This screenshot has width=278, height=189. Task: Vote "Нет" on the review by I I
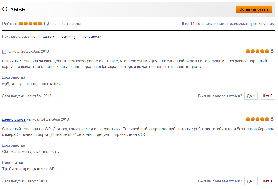(267, 96)
